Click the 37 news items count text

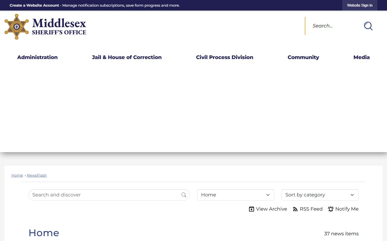click(341, 234)
